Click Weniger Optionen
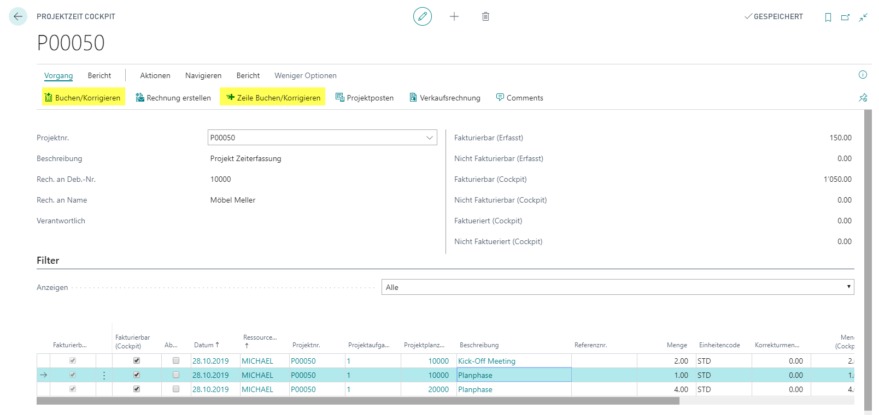This screenshot has width=879, height=415. [306, 75]
